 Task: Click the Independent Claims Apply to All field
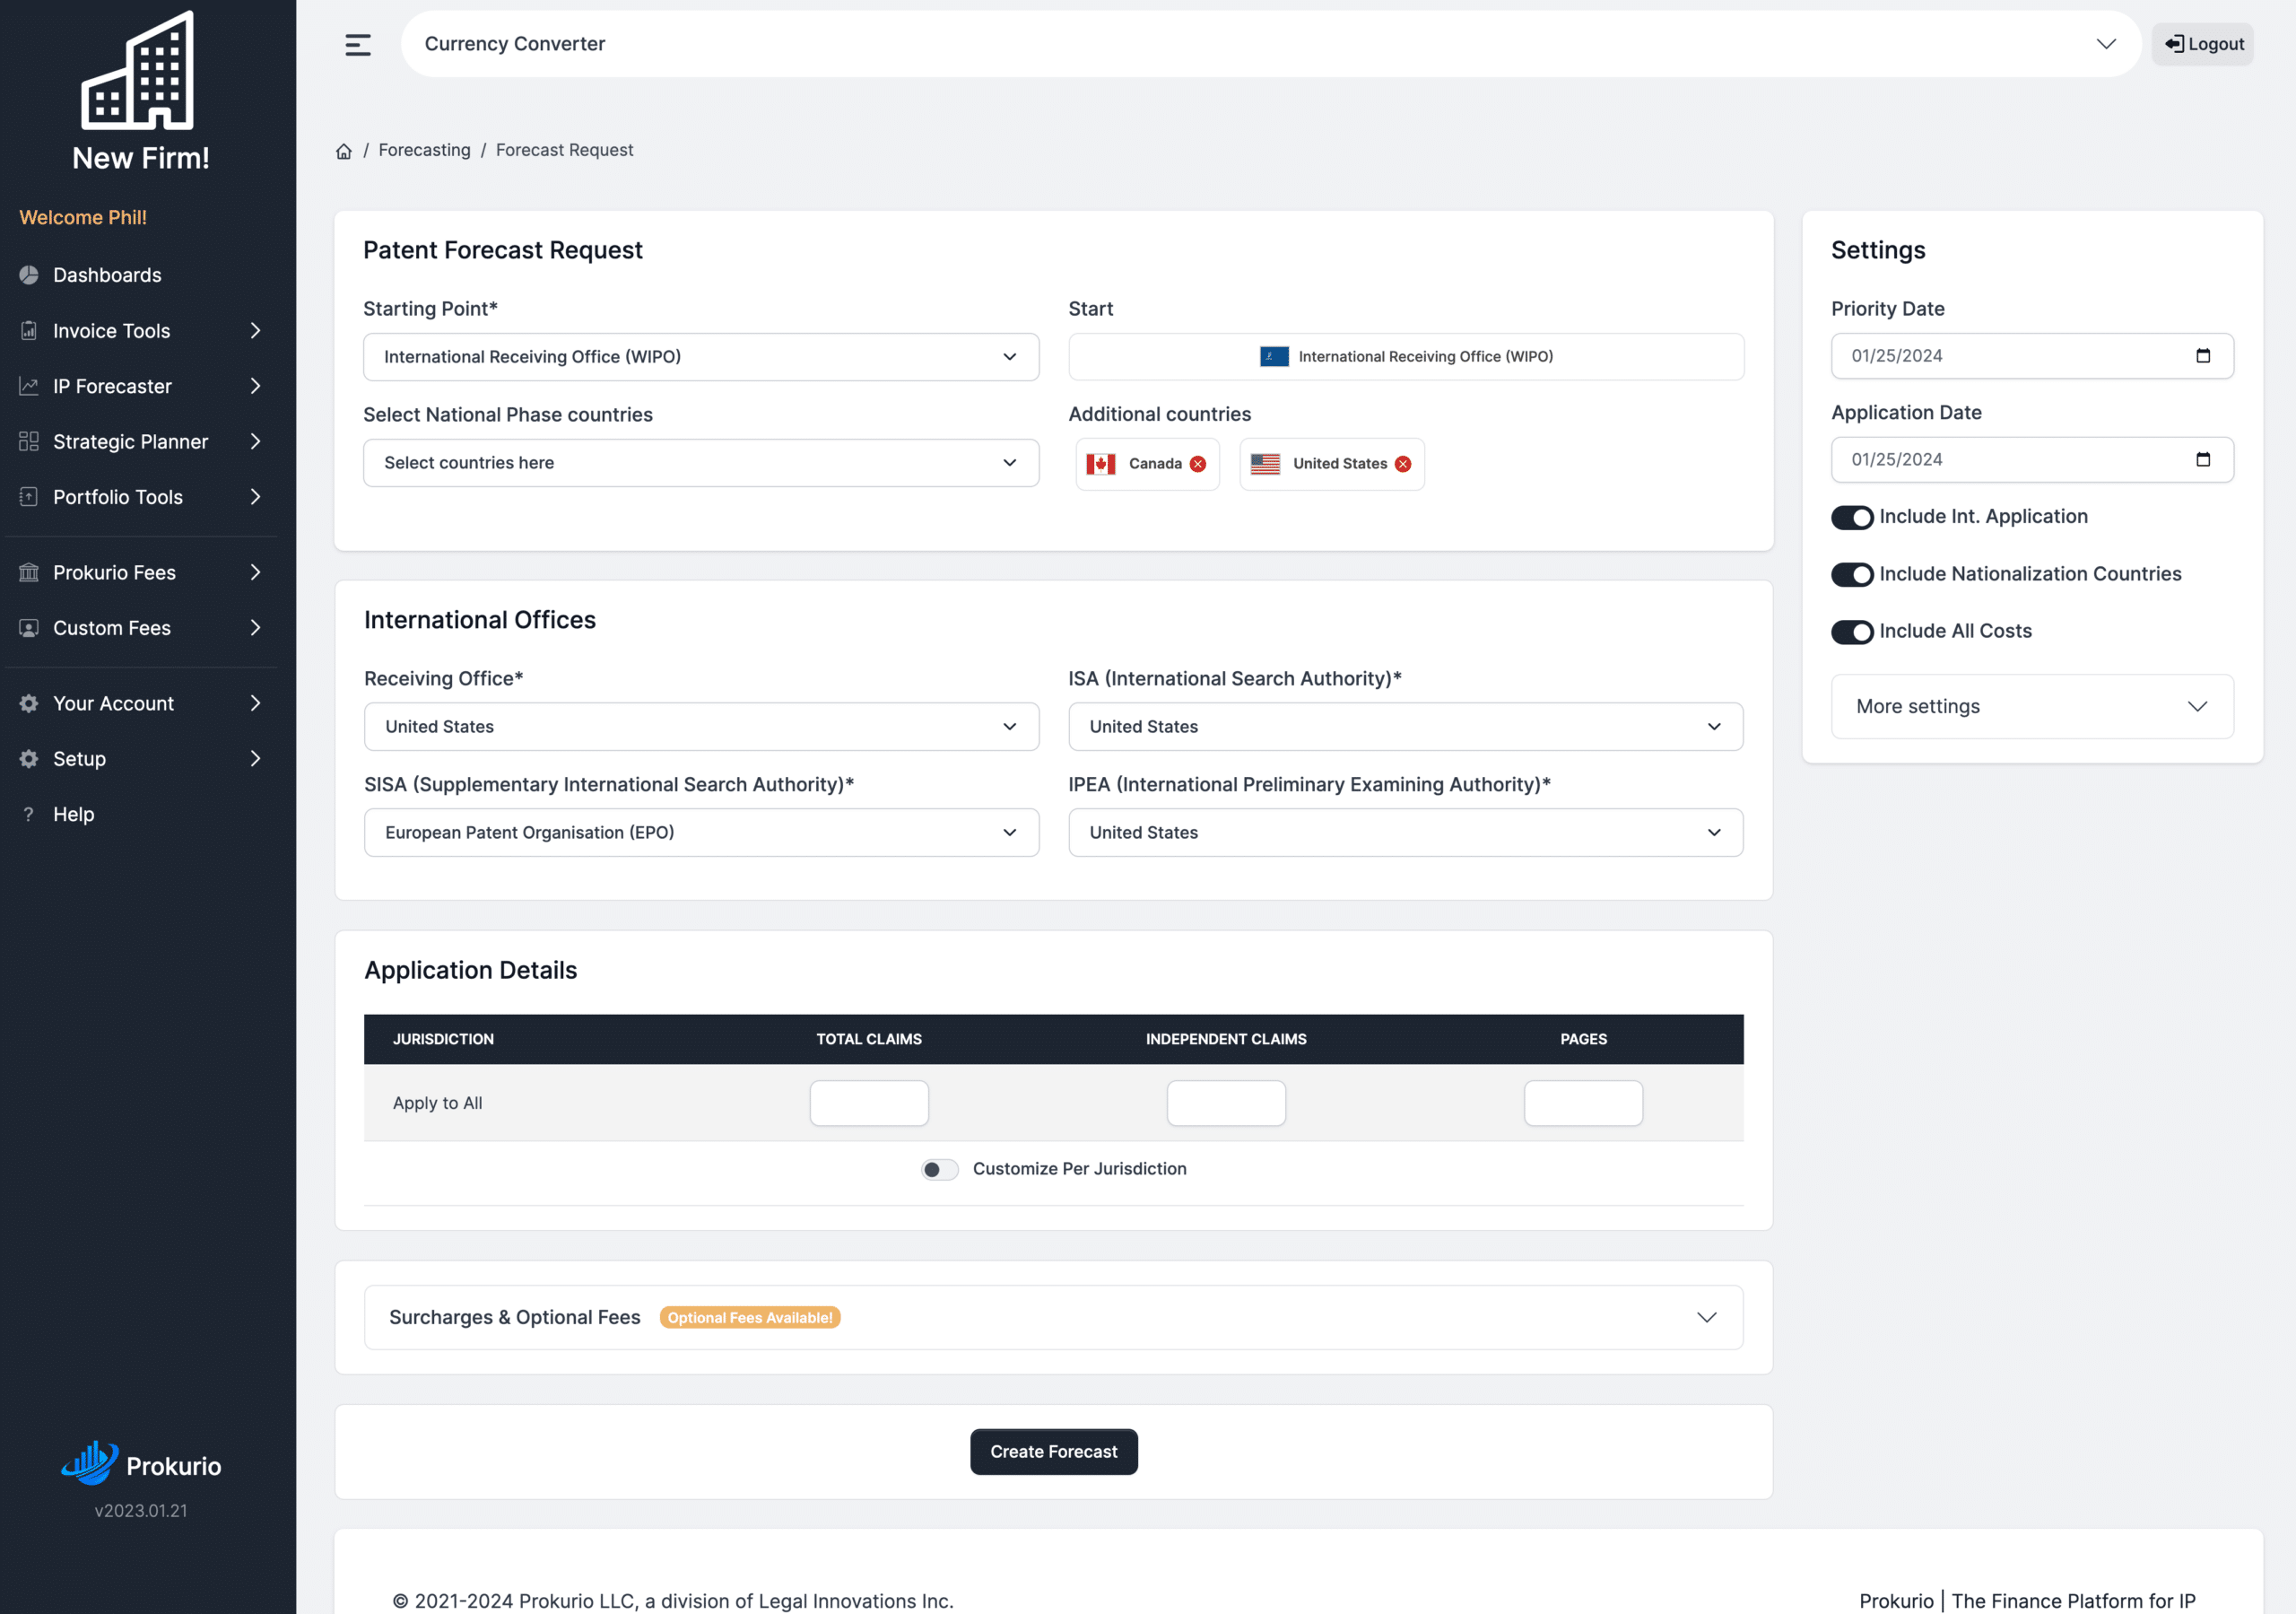click(1226, 1104)
